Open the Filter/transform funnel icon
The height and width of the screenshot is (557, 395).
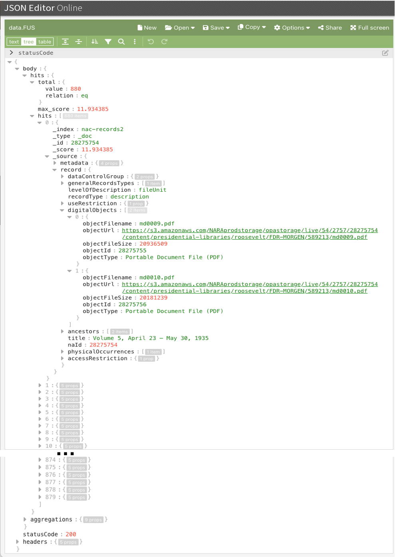108,42
